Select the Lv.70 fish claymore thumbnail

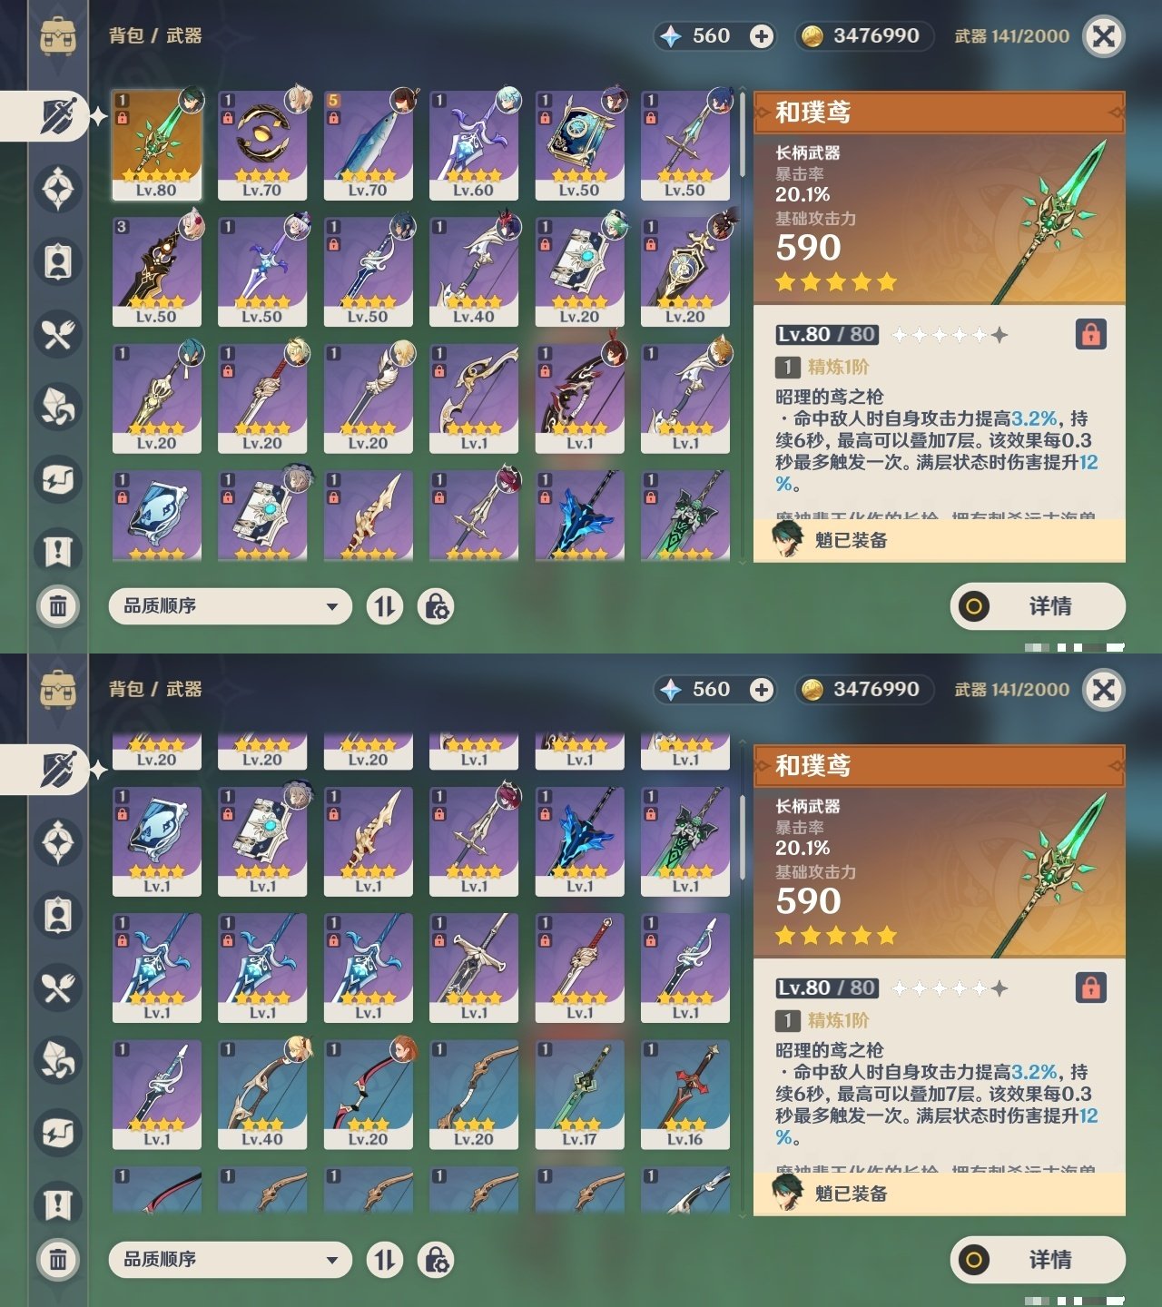(x=368, y=145)
